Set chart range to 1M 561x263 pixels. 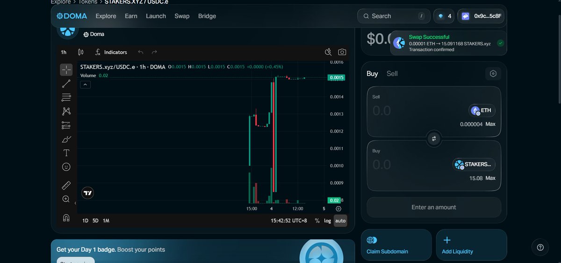(106, 221)
